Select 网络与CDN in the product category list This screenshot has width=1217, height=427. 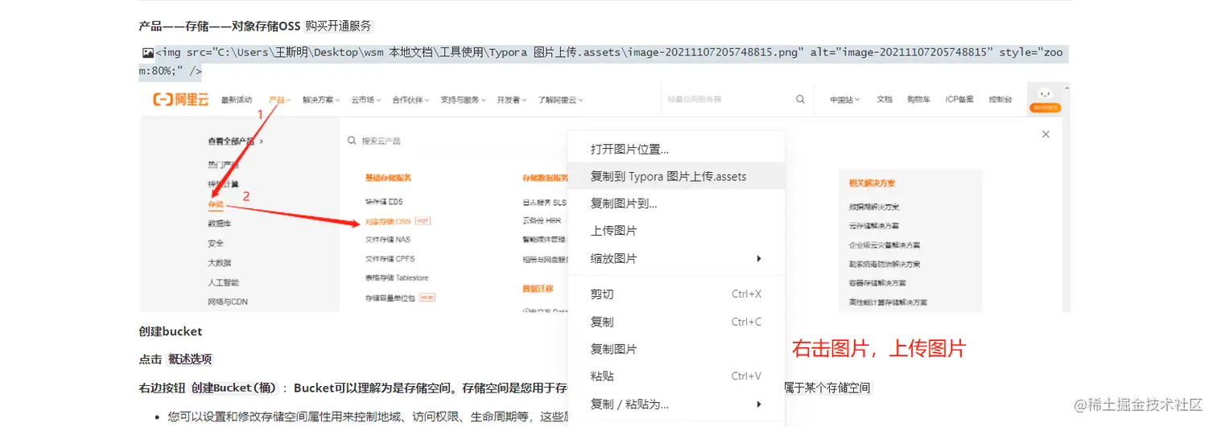pos(228,302)
